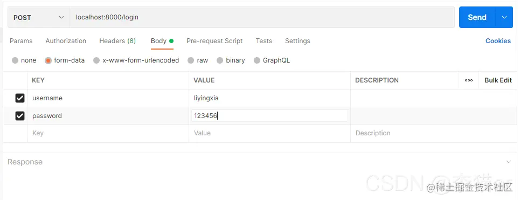This screenshot has width=520, height=200.
Task: Open the Pre-request Script tab
Action: click(214, 41)
